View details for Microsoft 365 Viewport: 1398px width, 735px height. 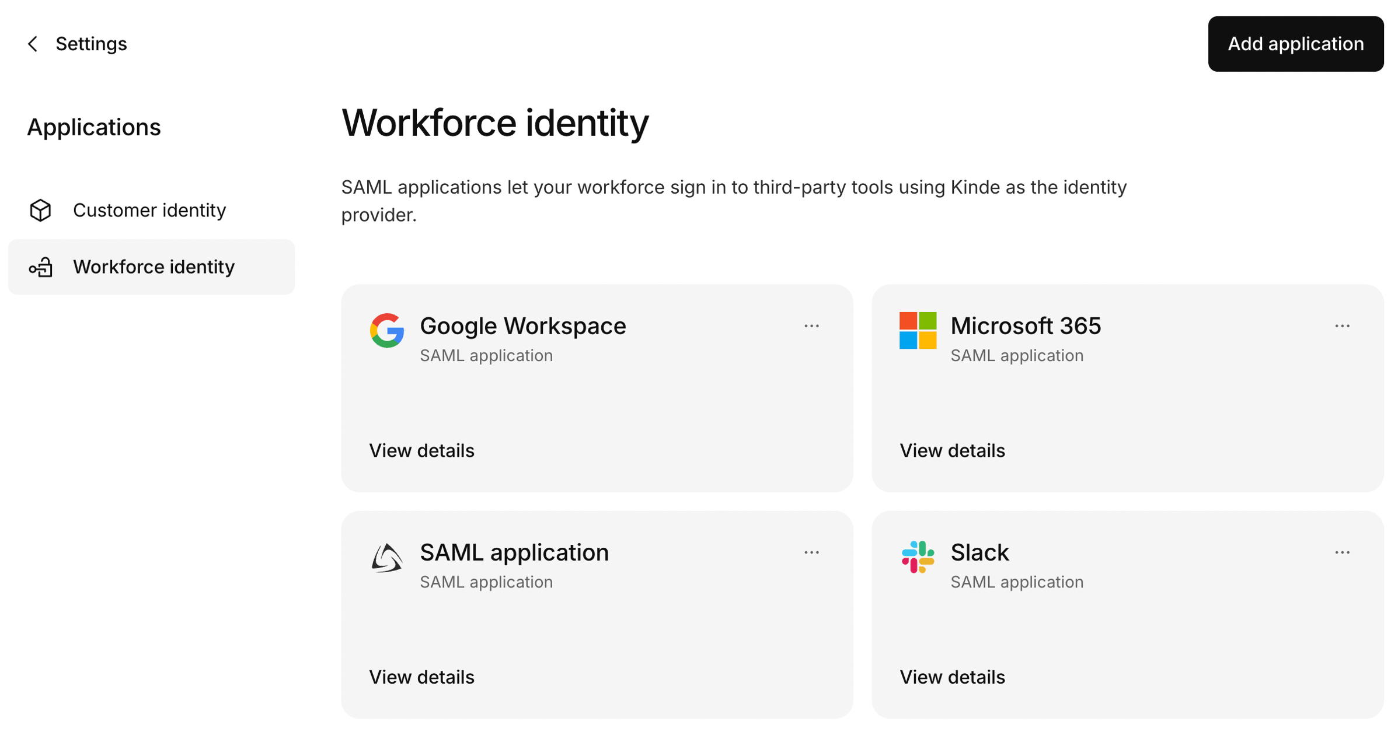(x=952, y=450)
